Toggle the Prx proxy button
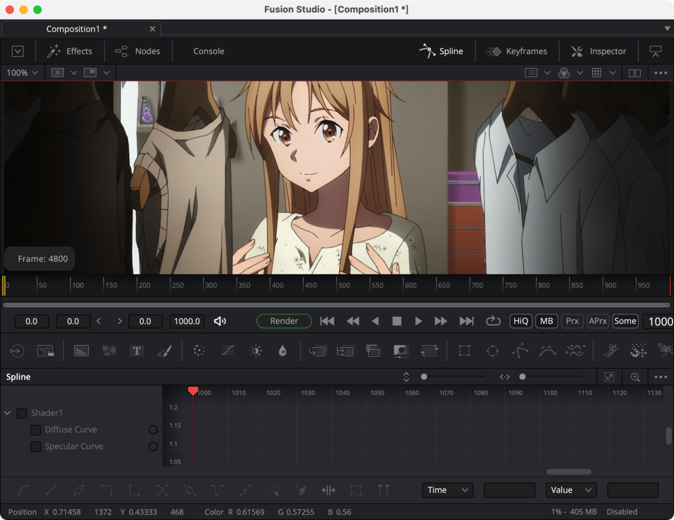This screenshot has width=674, height=520. (572, 321)
